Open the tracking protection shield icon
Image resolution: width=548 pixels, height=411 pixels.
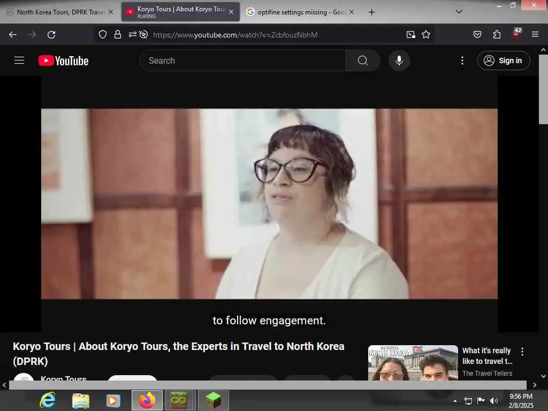point(102,34)
